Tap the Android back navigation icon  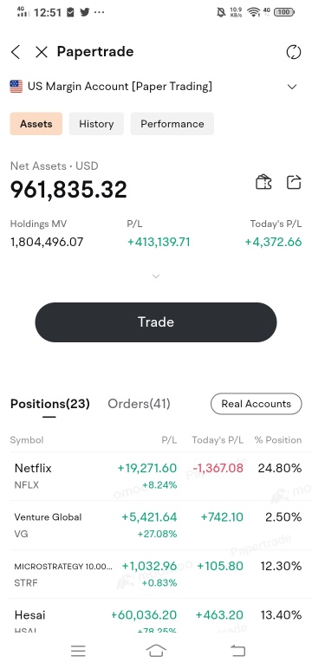click(237, 651)
